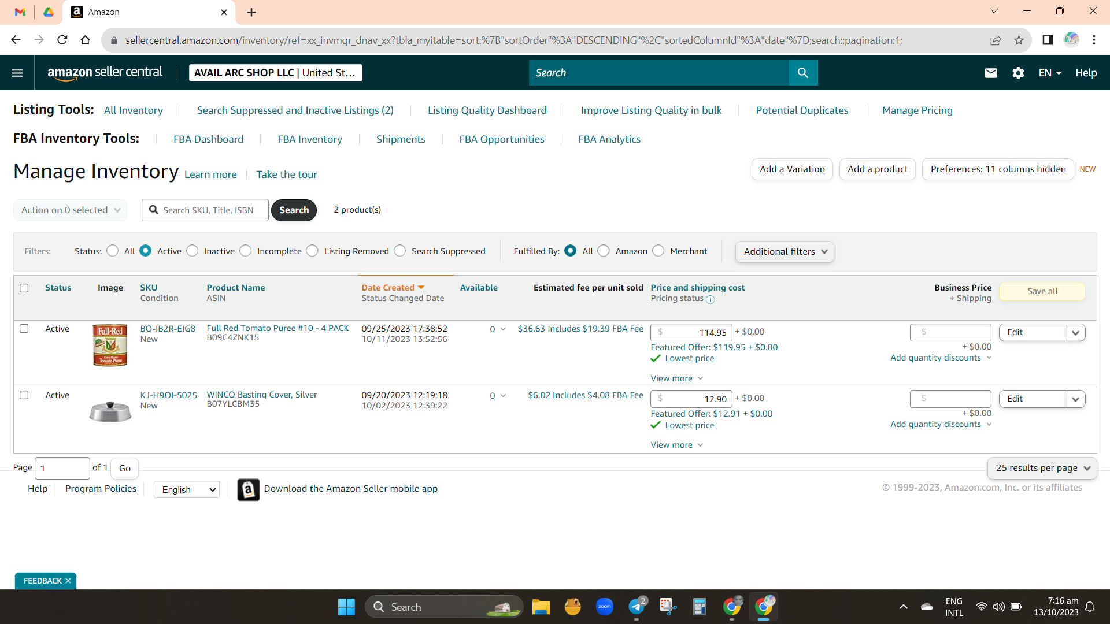Select the All status radio button
The height and width of the screenshot is (624, 1110).
[x=113, y=251]
